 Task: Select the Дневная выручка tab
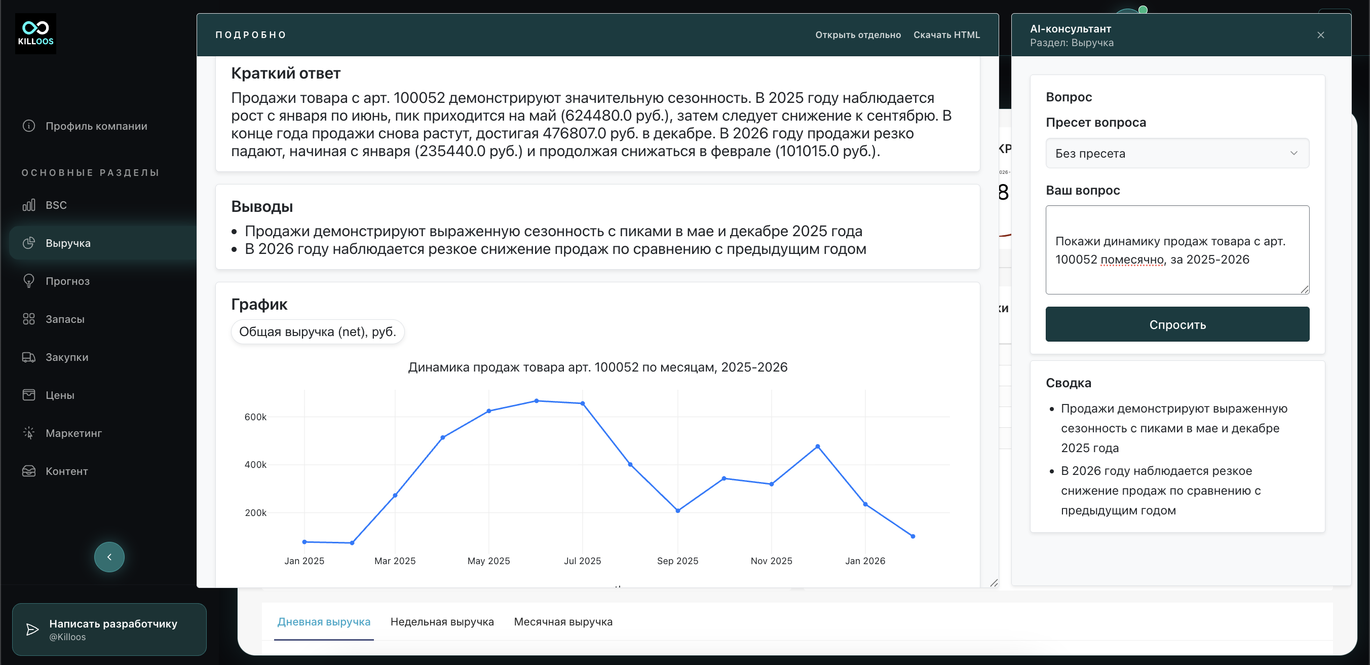pos(324,621)
